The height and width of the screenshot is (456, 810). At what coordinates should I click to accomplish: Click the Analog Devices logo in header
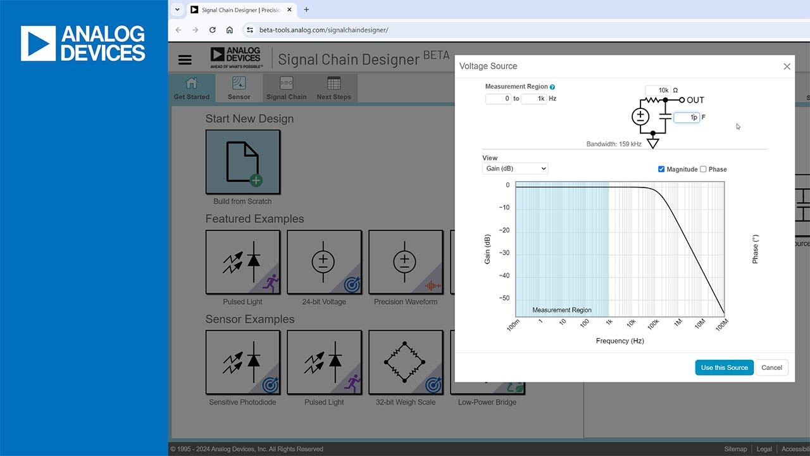click(235, 58)
